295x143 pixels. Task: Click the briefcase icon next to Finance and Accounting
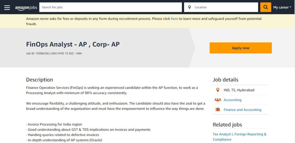coord(218,110)
